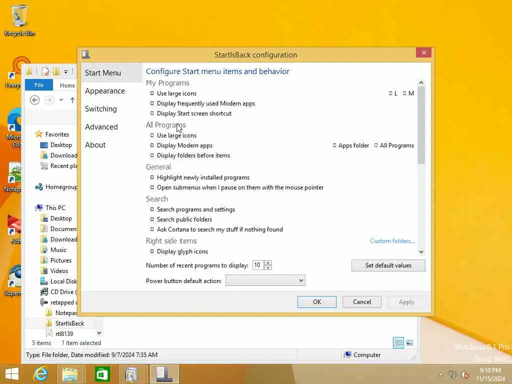This screenshot has width=512, height=384.
Task: Open the Advanced settings tab
Action: [x=101, y=126]
